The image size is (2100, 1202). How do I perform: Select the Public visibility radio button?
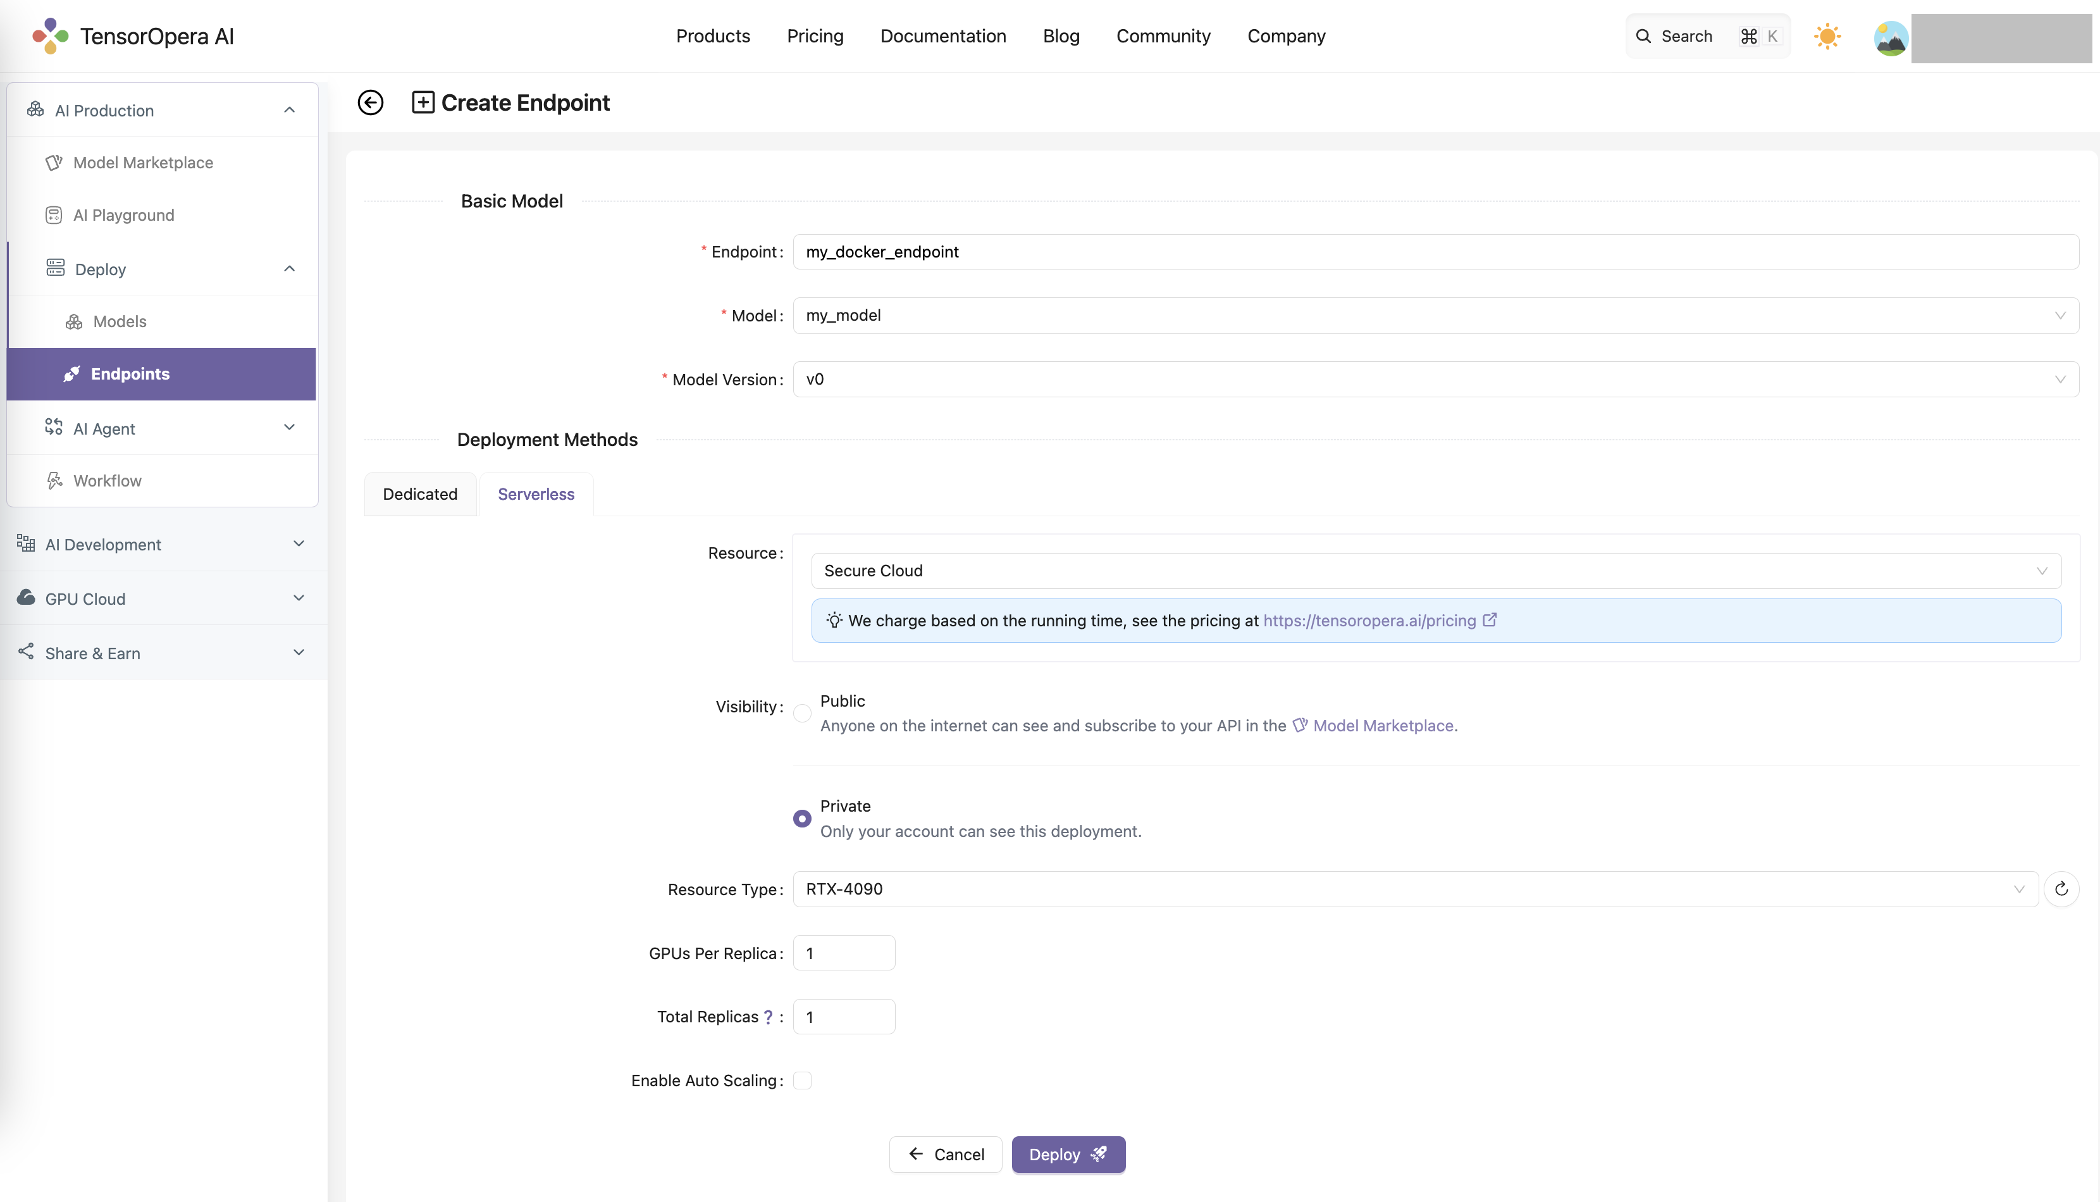[802, 713]
